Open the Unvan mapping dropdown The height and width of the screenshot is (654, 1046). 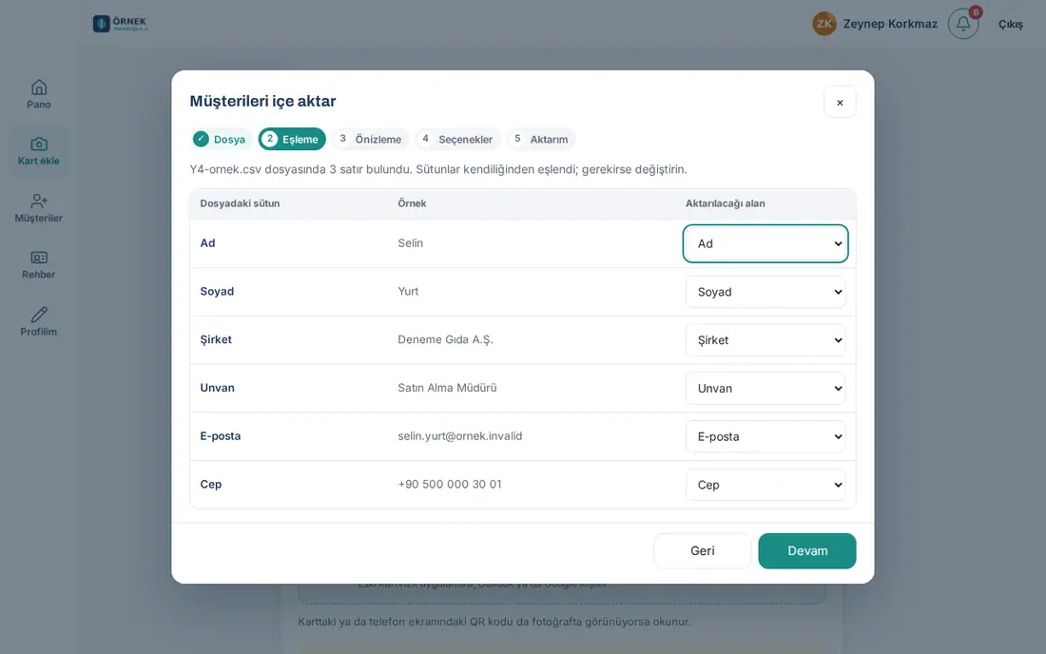[x=765, y=388]
